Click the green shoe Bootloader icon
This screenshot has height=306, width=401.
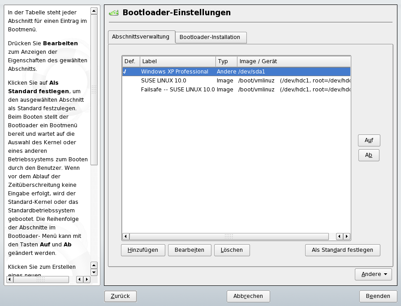pos(114,13)
